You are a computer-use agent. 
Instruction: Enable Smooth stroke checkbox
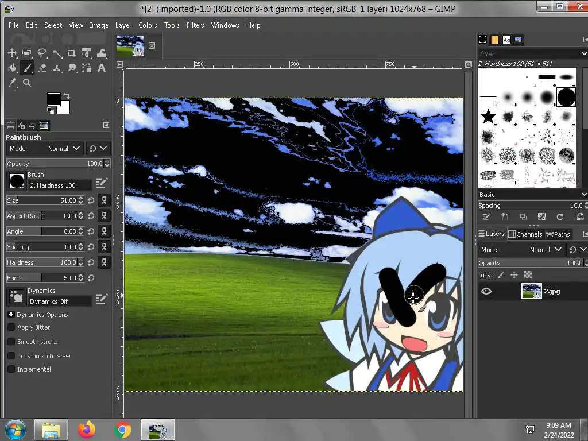point(11,342)
